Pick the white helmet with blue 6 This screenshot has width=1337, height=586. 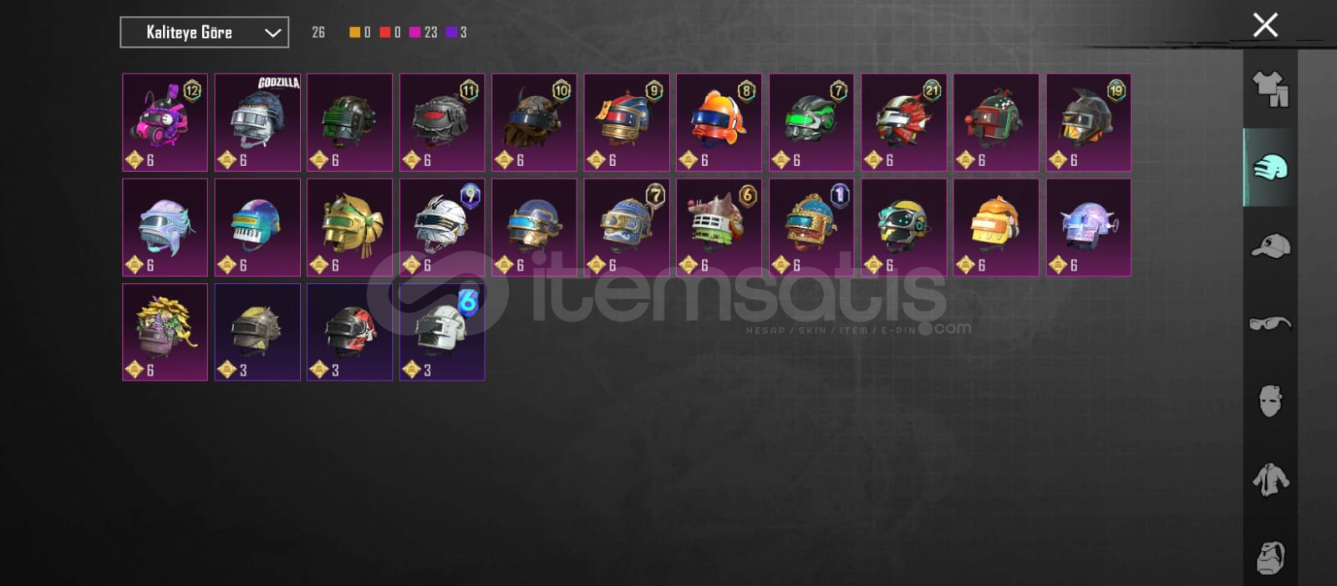(x=442, y=332)
